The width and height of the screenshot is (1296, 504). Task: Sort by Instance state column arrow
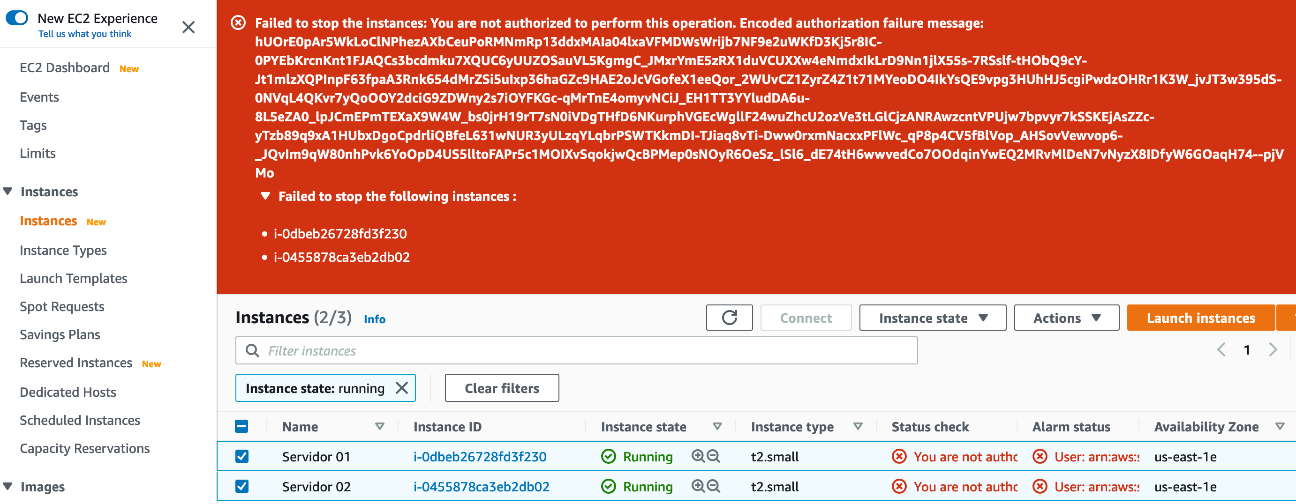pyautogui.click(x=717, y=427)
